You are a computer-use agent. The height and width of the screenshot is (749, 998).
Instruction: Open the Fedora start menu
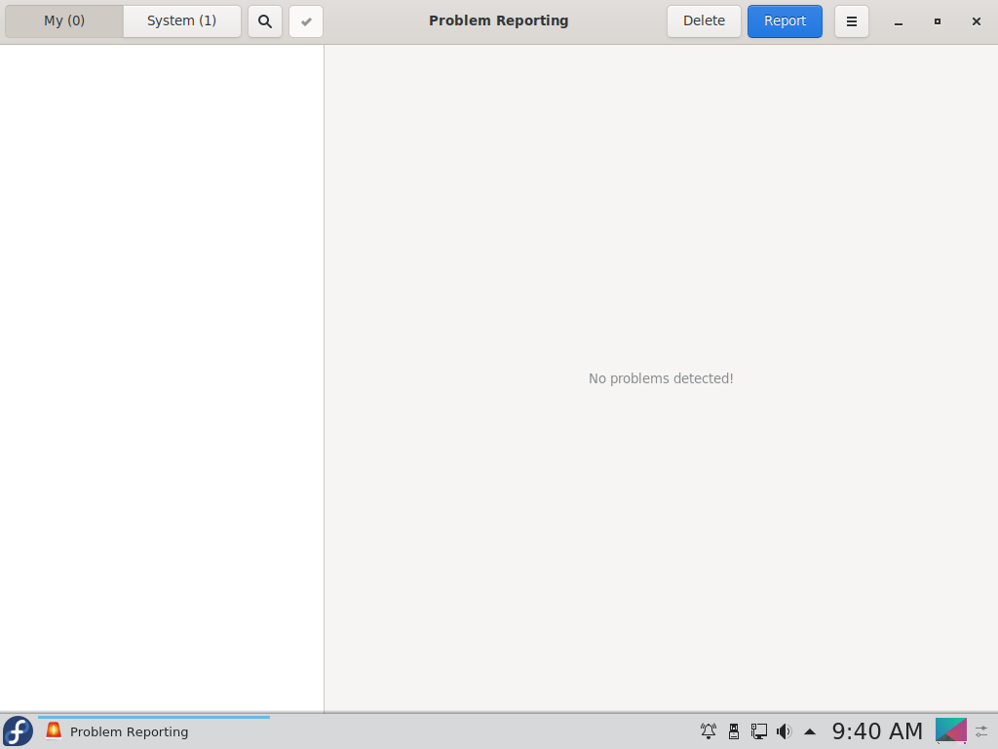18,731
